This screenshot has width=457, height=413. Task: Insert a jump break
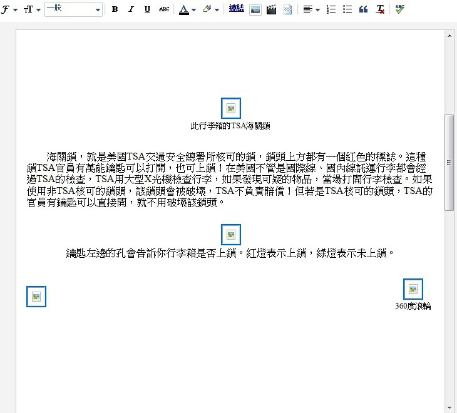click(288, 9)
